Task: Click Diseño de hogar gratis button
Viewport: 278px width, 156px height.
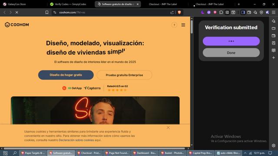Action: [66, 75]
